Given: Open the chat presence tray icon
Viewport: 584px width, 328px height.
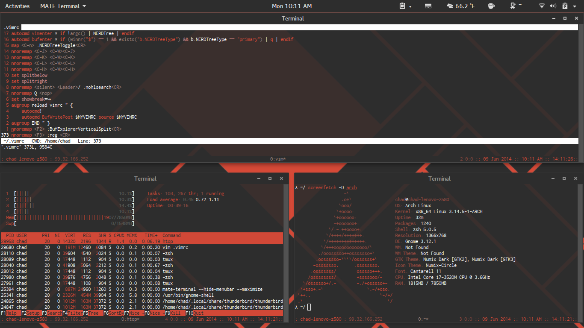Looking at the screenshot, I should point(513,6).
